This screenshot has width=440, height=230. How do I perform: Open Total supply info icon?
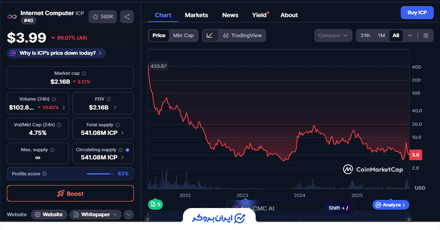117,125
